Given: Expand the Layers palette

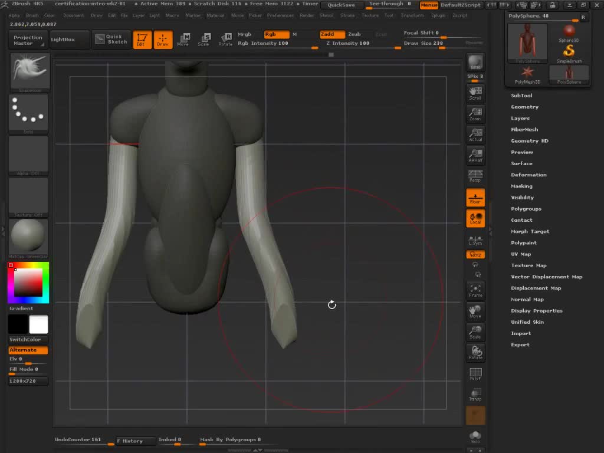Looking at the screenshot, I should (x=520, y=118).
